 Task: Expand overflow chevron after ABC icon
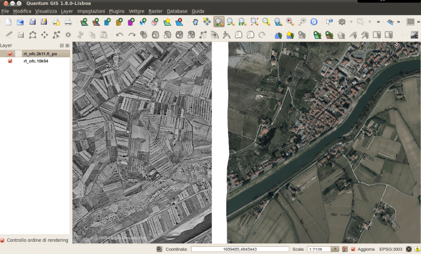pyautogui.click(x=398, y=22)
